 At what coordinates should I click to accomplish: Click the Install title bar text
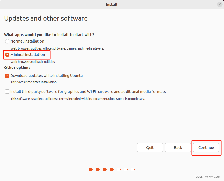point(111,5)
